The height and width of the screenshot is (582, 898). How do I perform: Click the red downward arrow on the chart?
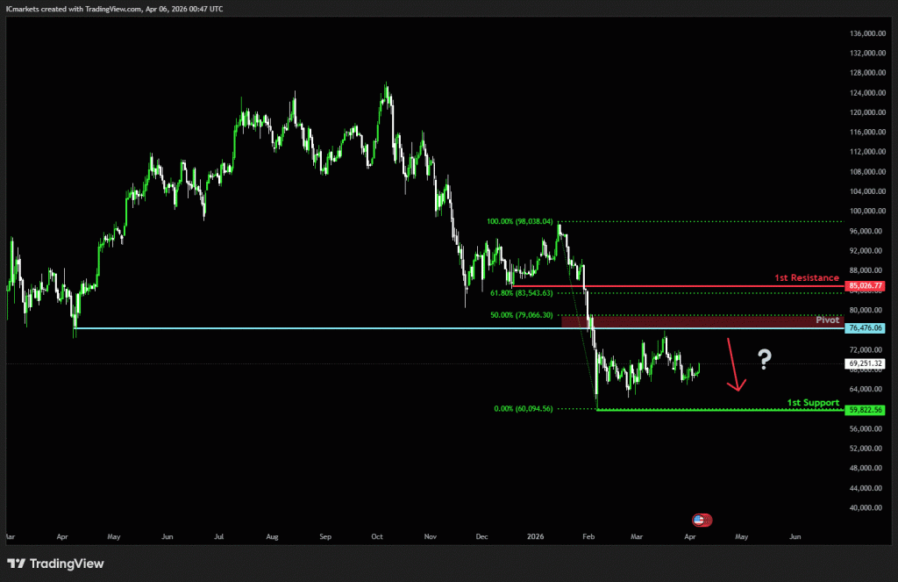click(x=733, y=363)
